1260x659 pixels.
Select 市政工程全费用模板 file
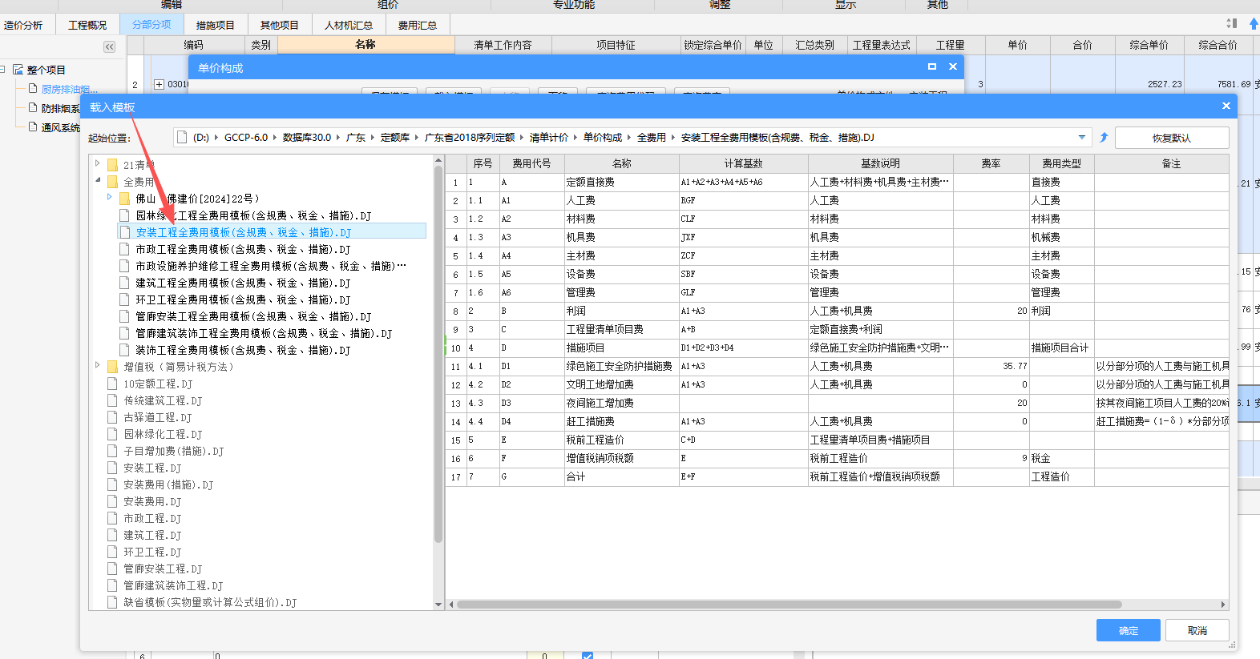[x=243, y=249]
